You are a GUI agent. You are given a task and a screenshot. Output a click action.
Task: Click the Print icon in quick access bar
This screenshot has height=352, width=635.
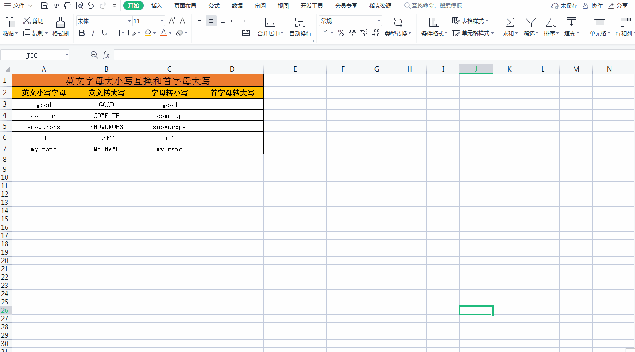(x=67, y=6)
